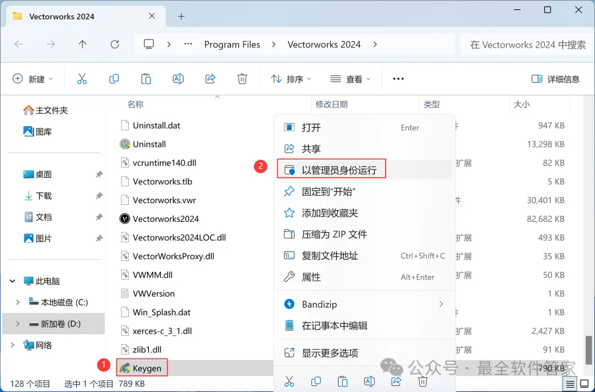Open the toolbar's three-dot more options
595x392 pixels.
[x=398, y=79]
